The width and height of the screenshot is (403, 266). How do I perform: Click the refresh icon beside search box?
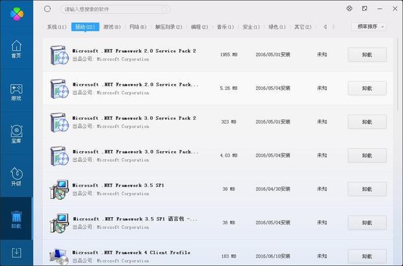[47, 9]
